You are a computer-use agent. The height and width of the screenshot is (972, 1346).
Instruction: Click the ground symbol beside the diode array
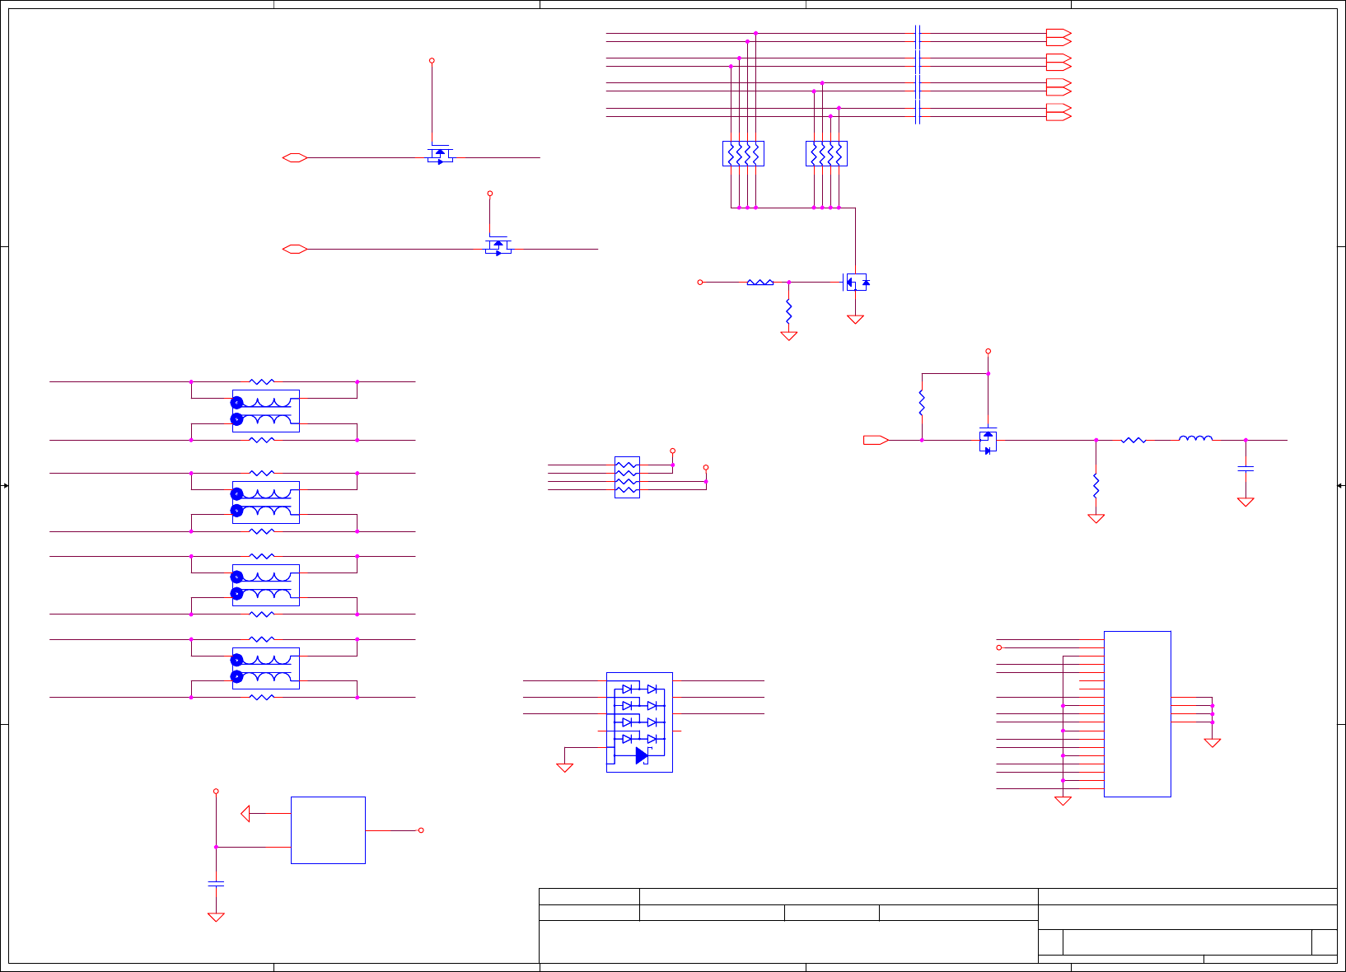pyautogui.click(x=564, y=768)
